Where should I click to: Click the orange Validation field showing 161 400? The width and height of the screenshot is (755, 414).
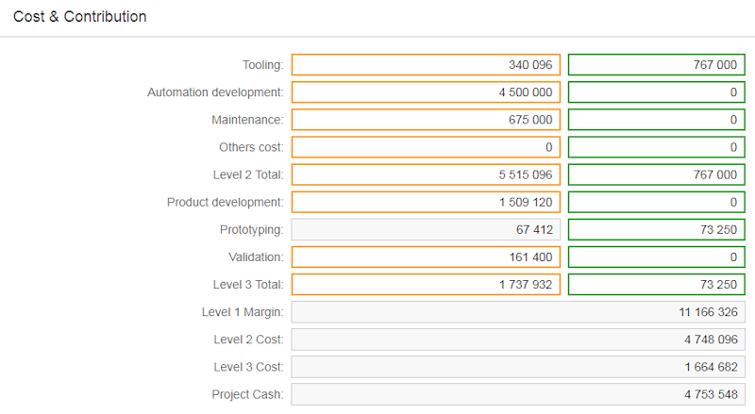click(x=426, y=257)
